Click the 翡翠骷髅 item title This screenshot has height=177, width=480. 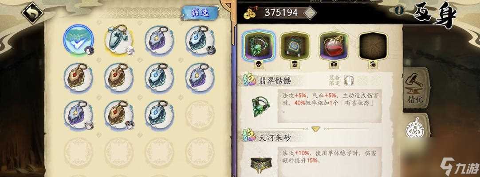(x=275, y=81)
